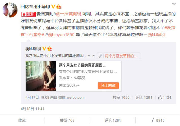Open the @NJ黑羽 mention ending the post text

pyautogui.click(x=157, y=35)
